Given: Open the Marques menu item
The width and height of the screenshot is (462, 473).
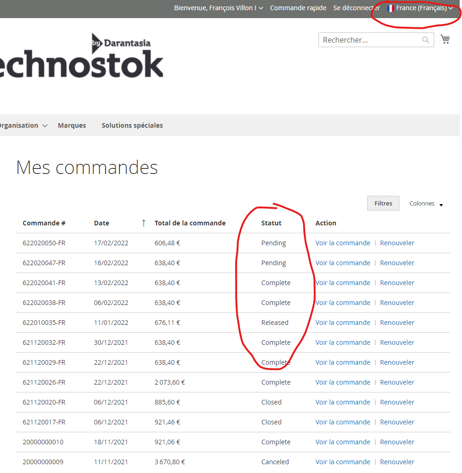Looking at the screenshot, I should click(x=72, y=125).
